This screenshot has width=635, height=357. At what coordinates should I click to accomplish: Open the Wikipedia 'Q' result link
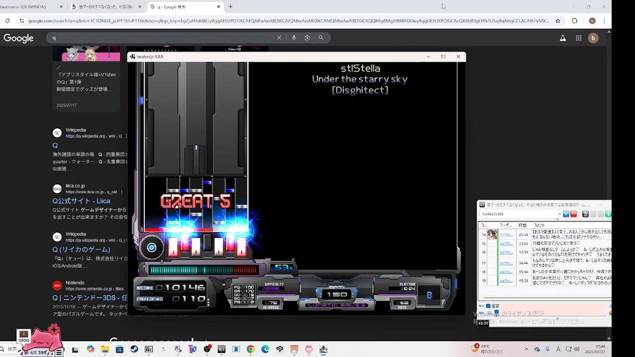click(x=55, y=145)
